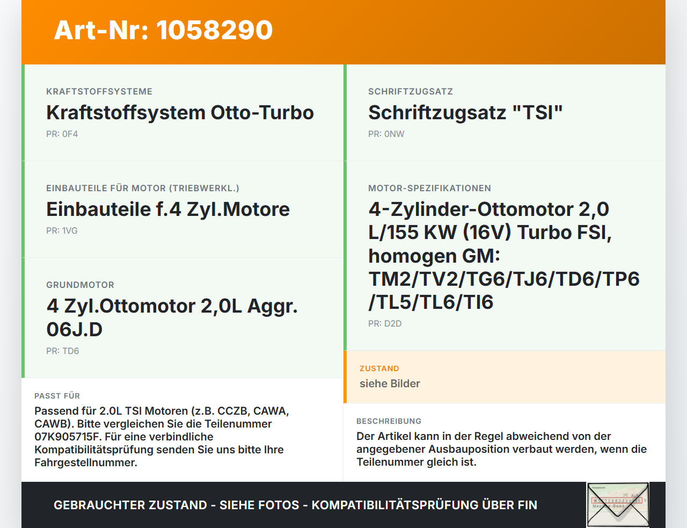Image resolution: width=687 pixels, height=528 pixels.
Task: Click the ZUSTAND label
Action: coord(379,369)
